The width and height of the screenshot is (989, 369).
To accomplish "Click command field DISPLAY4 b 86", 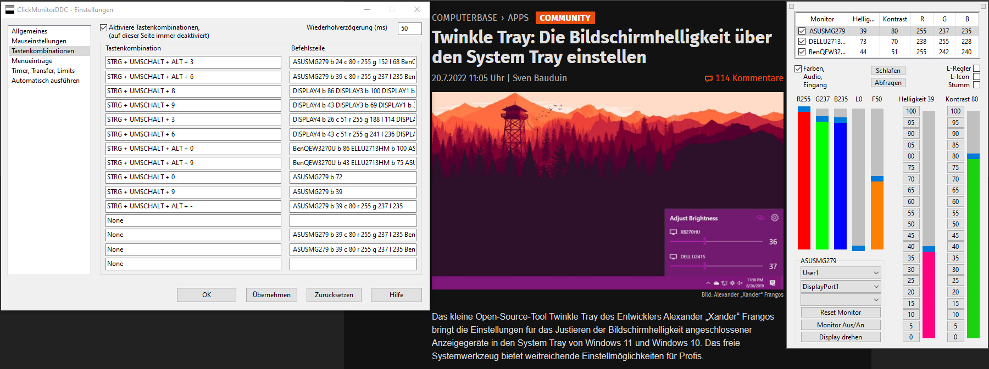I will (353, 91).
